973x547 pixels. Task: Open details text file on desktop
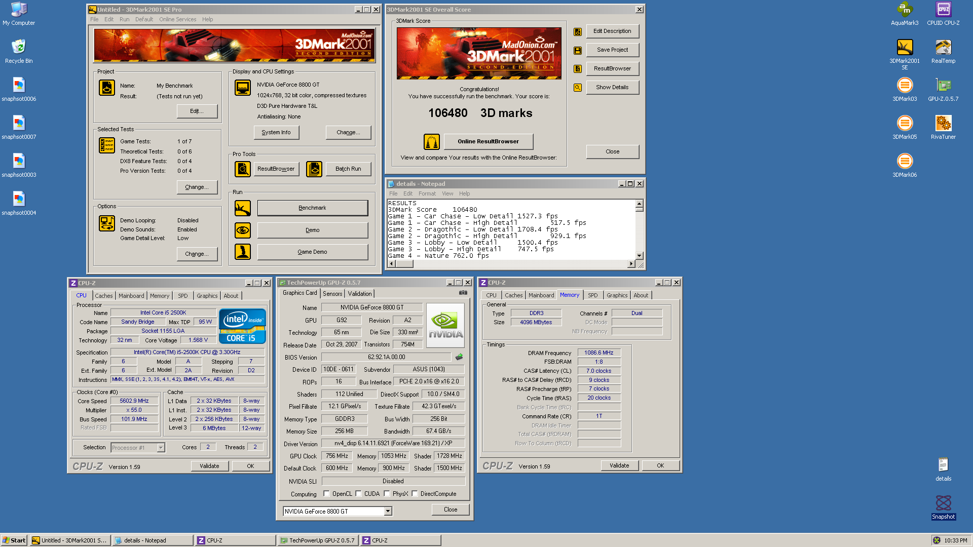click(943, 470)
